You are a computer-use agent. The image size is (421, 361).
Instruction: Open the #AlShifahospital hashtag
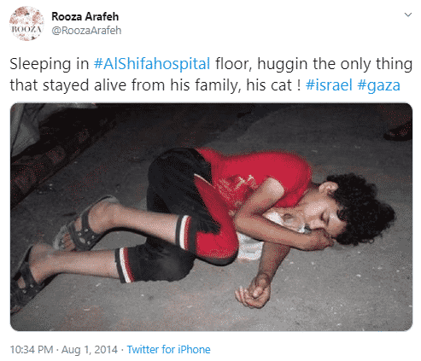[x=152, y=64]
